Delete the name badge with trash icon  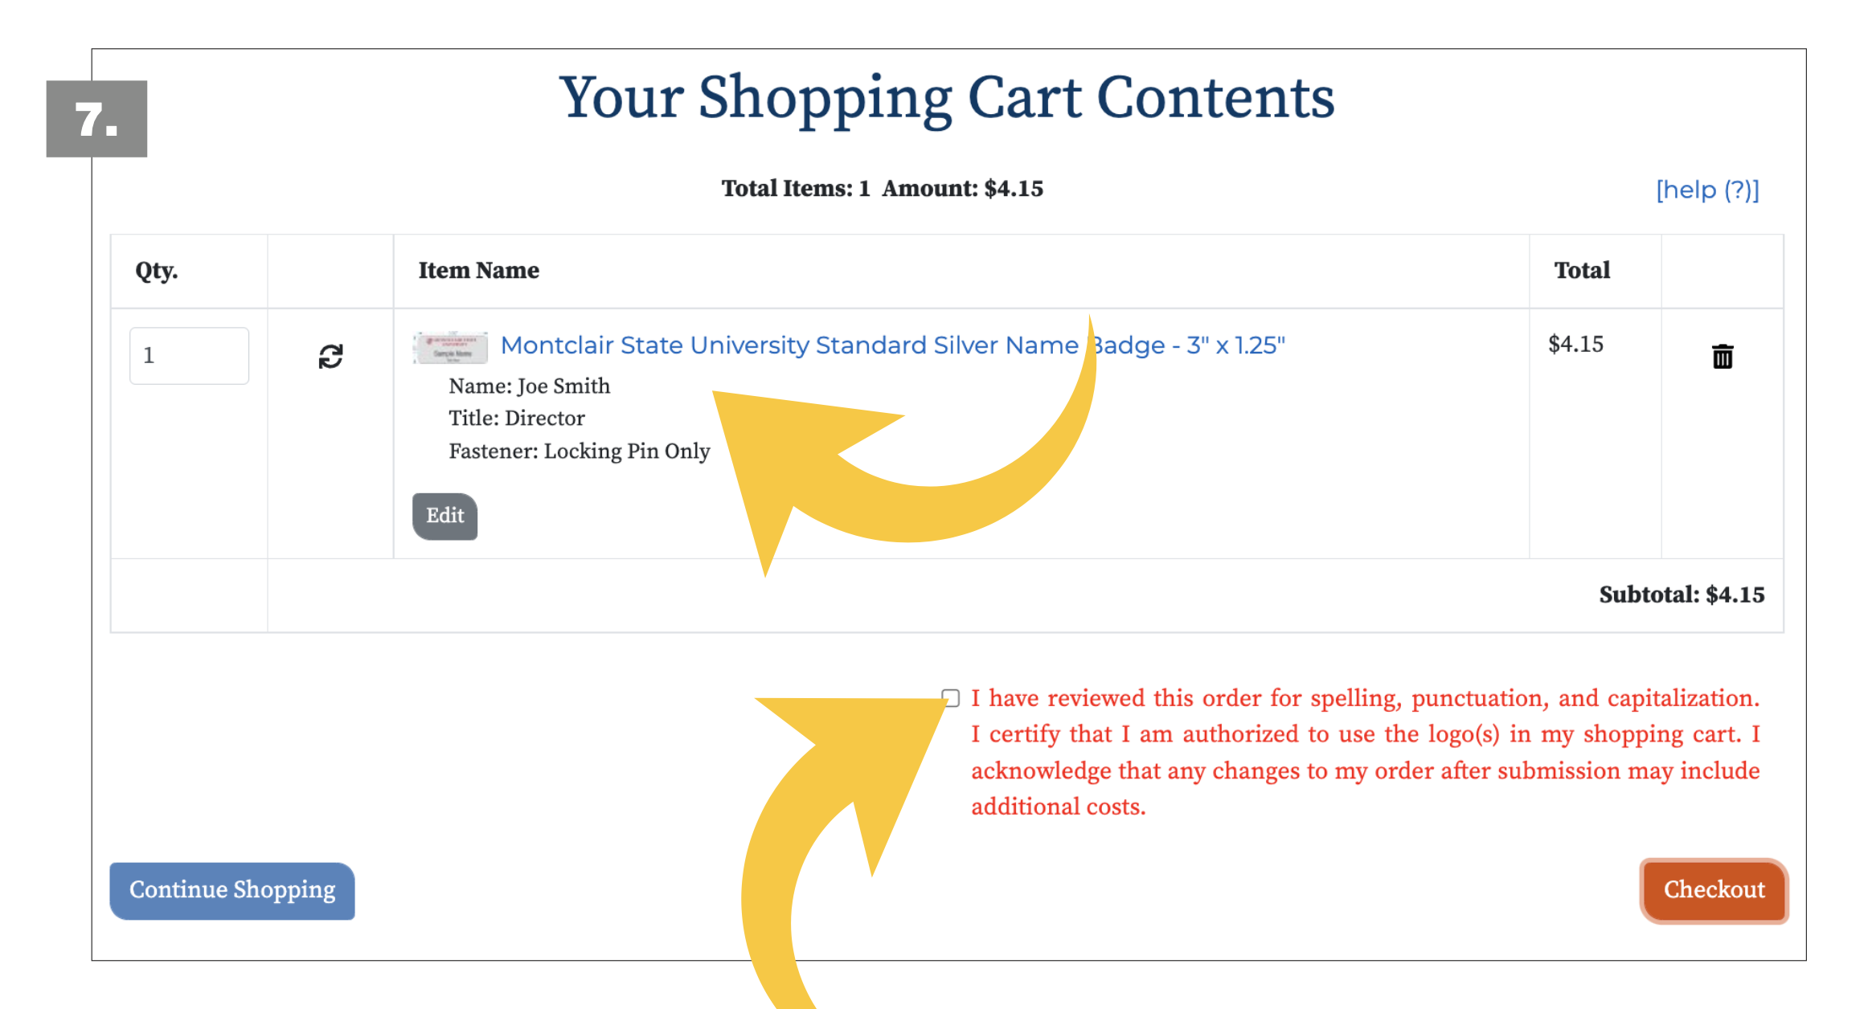(1722, 356)
